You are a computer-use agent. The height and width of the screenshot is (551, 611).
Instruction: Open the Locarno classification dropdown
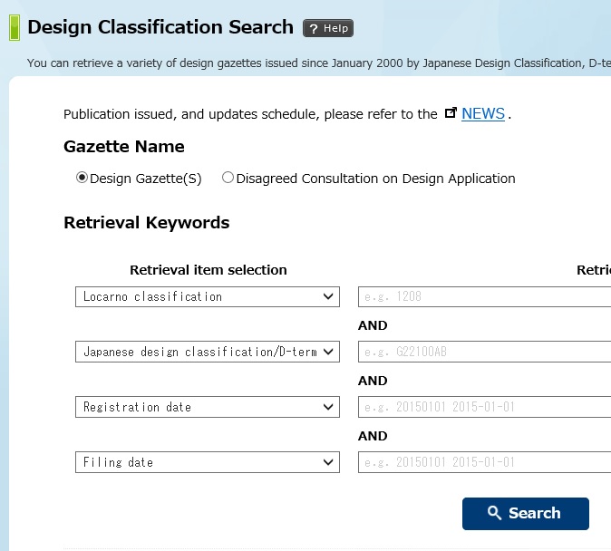(207, 296)
